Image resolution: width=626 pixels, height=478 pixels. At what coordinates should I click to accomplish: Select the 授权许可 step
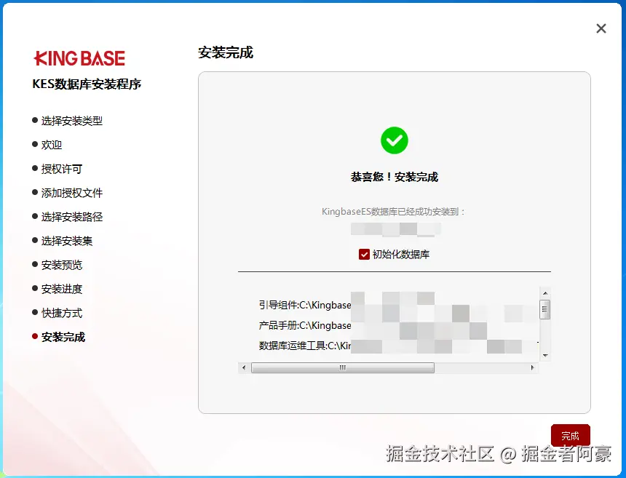57,169
